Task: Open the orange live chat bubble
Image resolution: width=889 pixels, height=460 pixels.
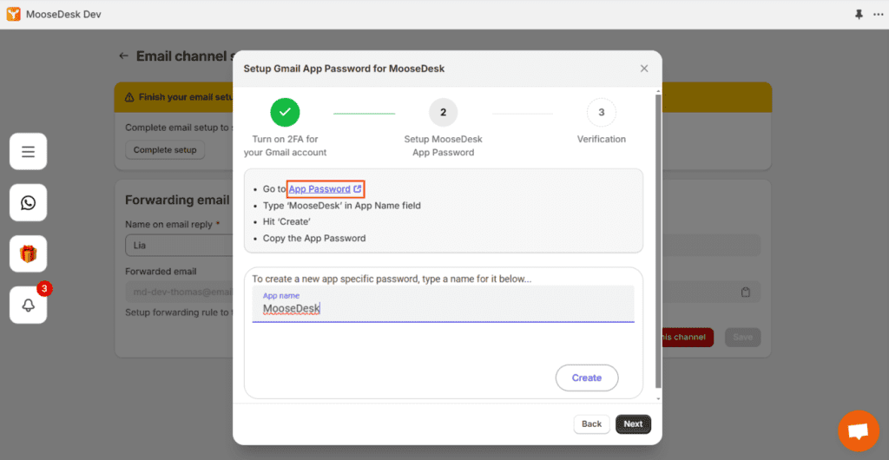Action: click(x=859, y=431)
